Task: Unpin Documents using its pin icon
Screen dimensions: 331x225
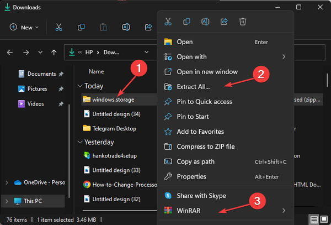Action: (x=61, y=74)
